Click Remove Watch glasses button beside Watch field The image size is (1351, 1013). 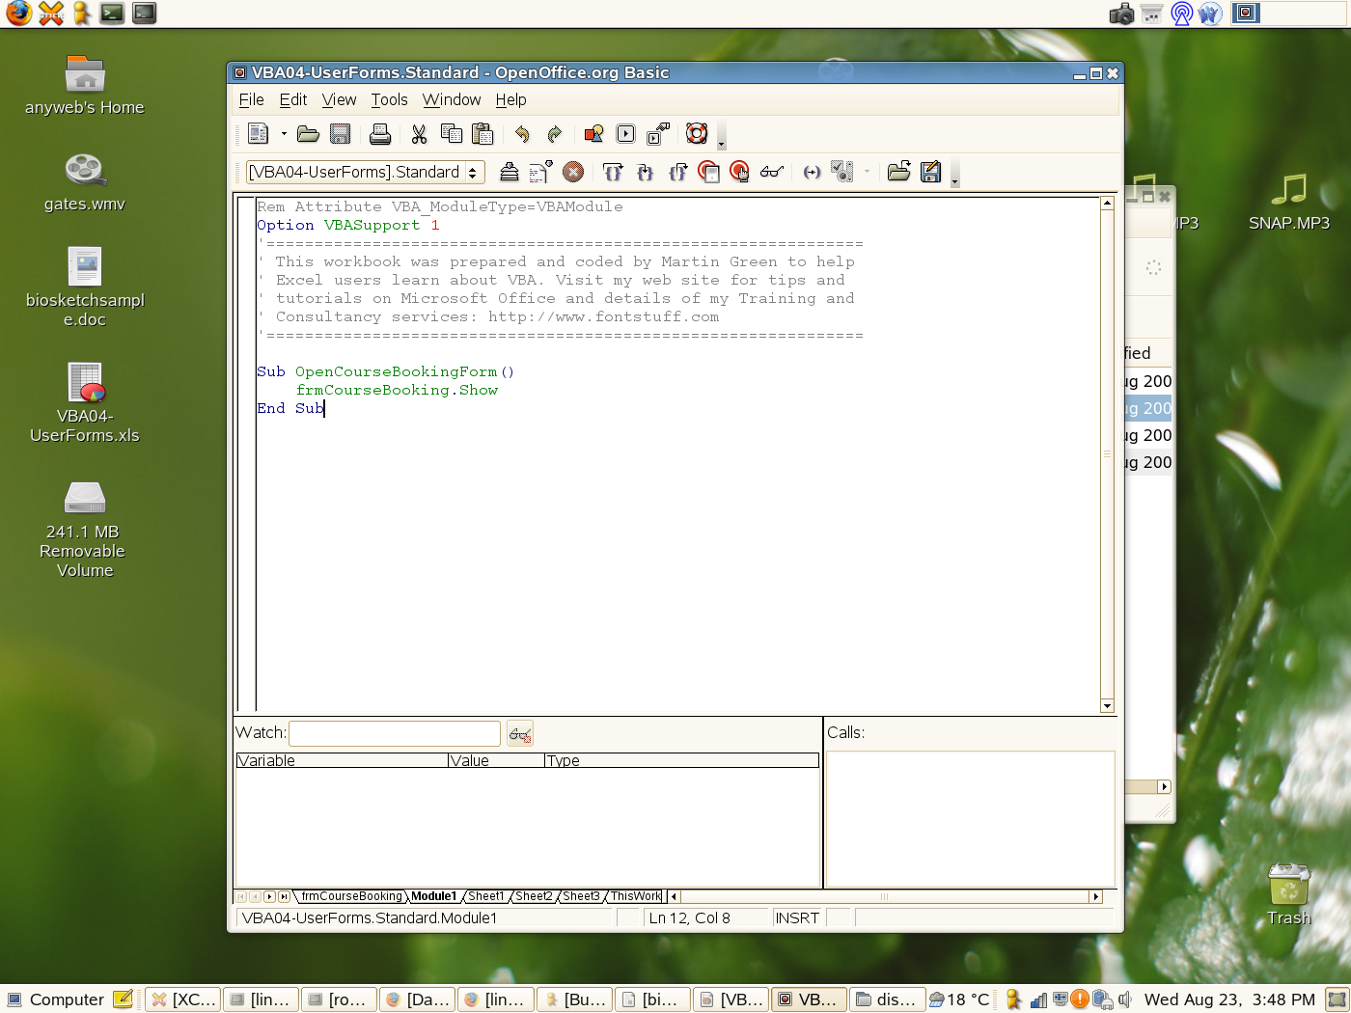[520, 733]
